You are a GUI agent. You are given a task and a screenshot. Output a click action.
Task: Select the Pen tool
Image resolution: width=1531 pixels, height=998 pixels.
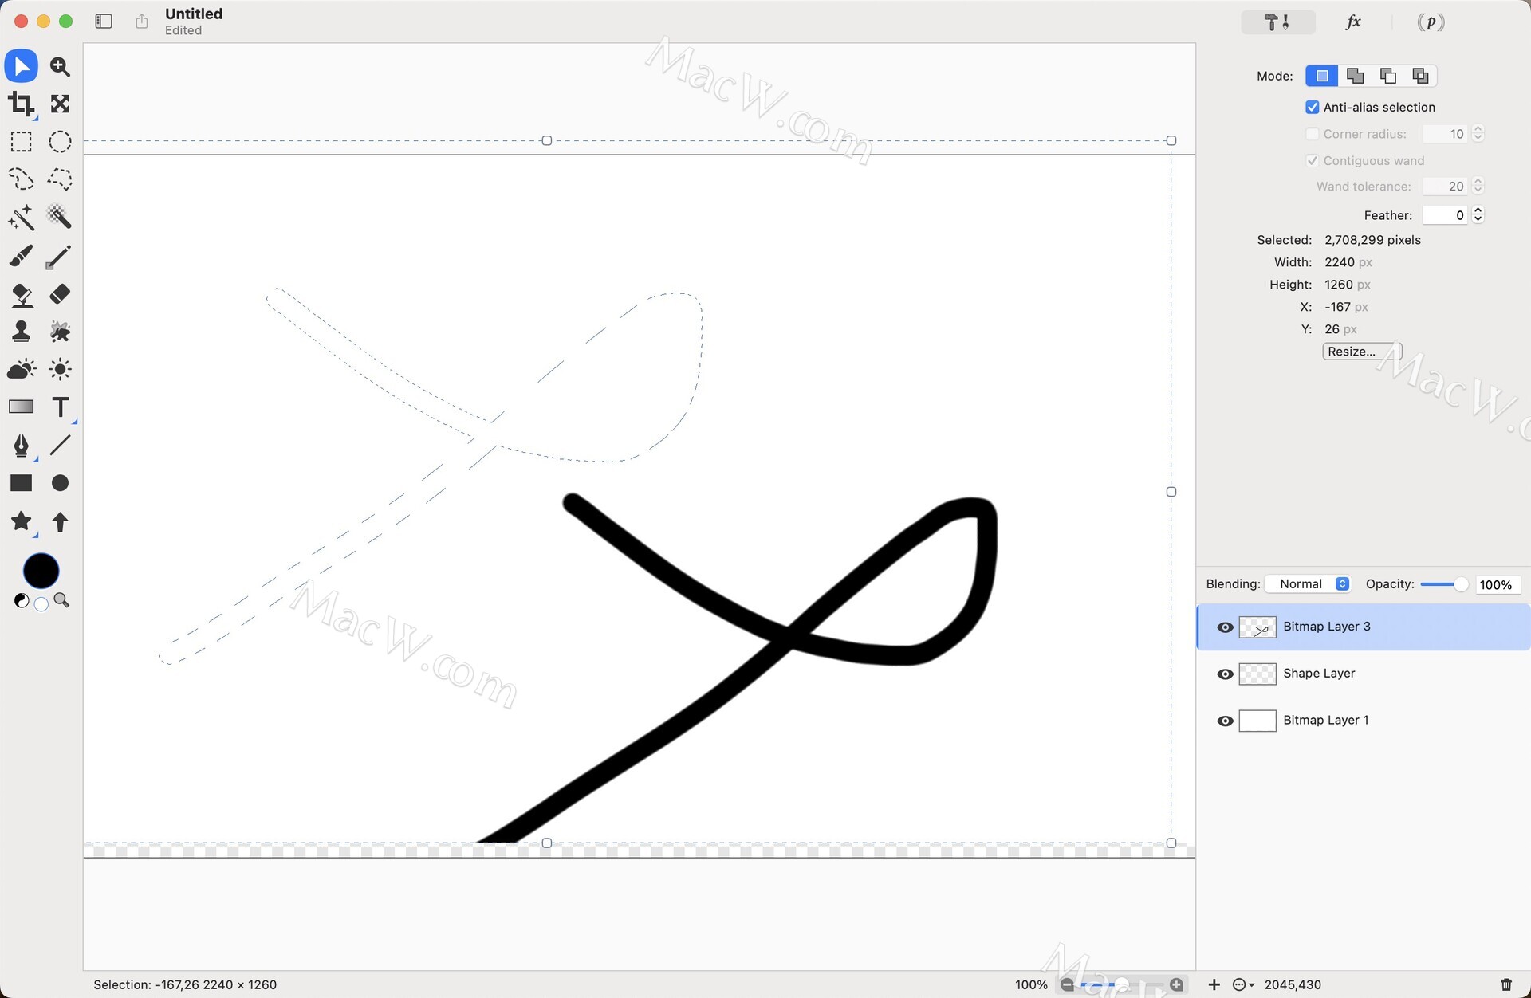(22, 445)
